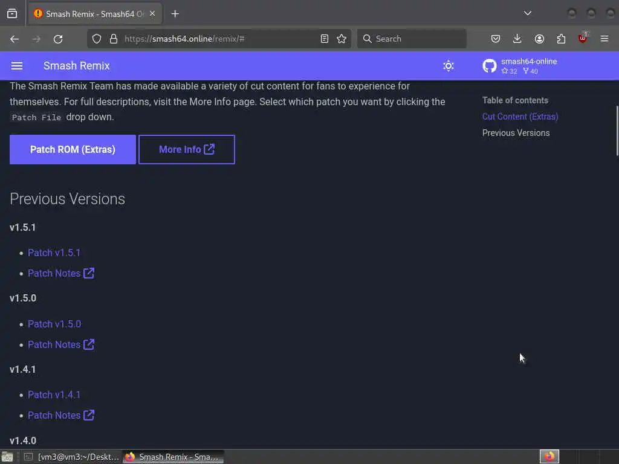Open Firefox View recent browsing icon
Image resolution: width=619 pixels, height=464 pixels.
(x=12, y=14)
